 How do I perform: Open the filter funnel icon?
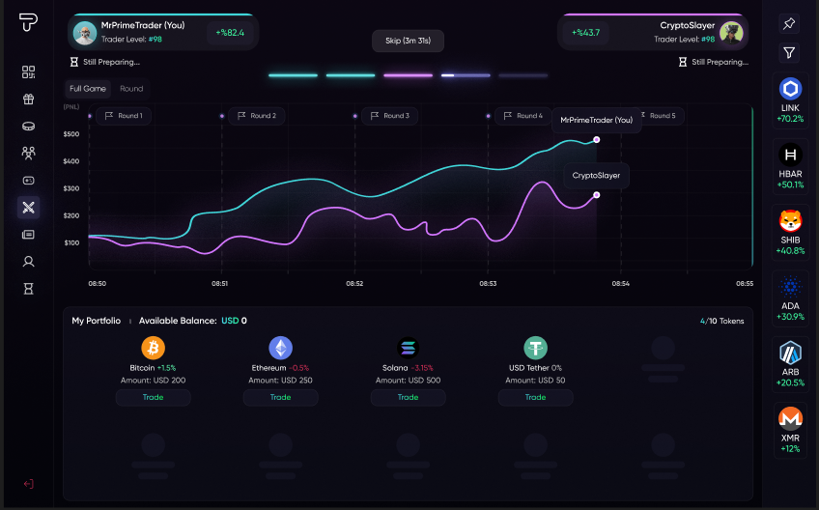coord(789,53)
